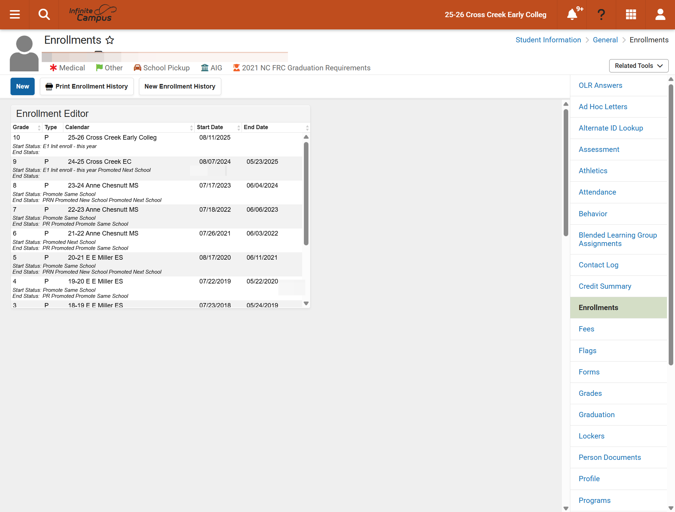Image resolution: width=675 pixels, height=512 pixels.
Task: Click the side menu scrollbar thumb
Action: tap(671, 224)
